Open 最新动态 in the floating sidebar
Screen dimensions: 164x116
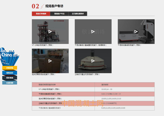point(10,73)
